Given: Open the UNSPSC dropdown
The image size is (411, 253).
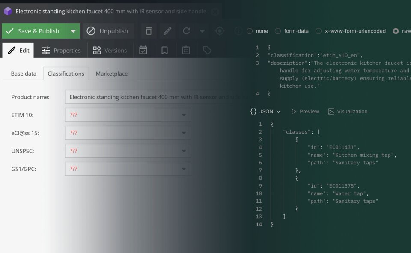Looking at the screenshot, I should [x=128, y=151].
